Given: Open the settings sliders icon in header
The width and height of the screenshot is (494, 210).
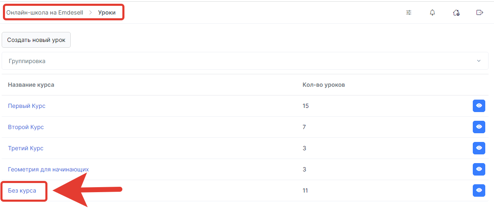Looking at the screenshot, I should coord(409,12).
